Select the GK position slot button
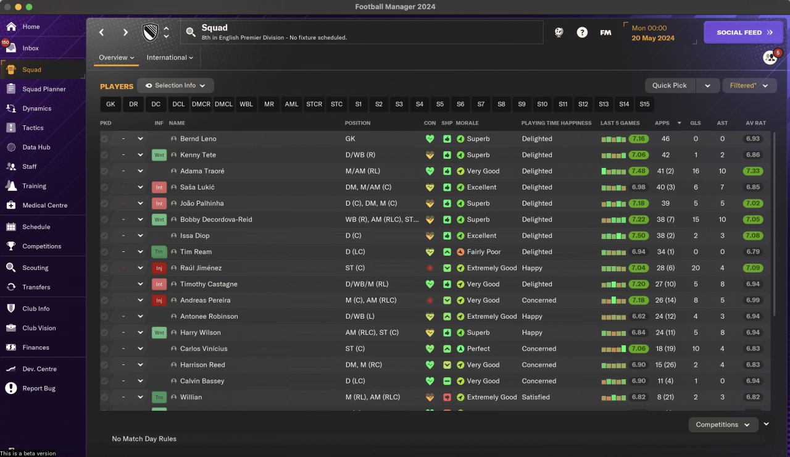 click(110, 104)
